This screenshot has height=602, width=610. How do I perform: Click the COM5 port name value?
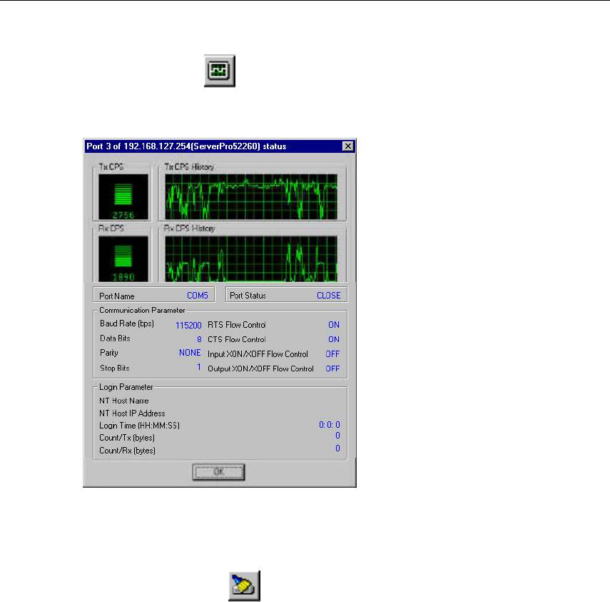(x=198, y=296)
